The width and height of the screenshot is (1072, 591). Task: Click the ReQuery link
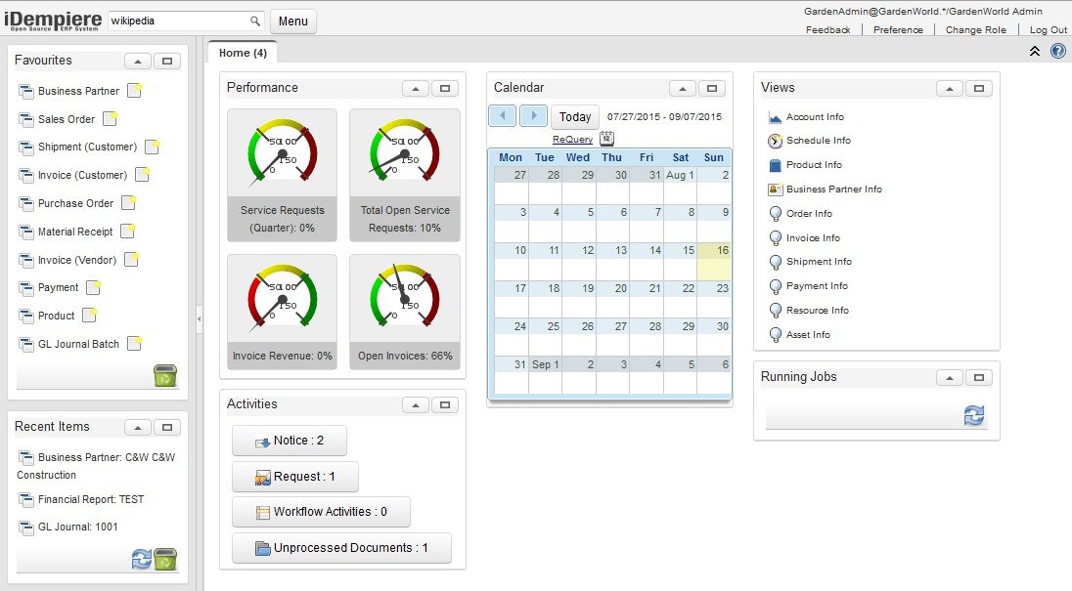pos(573,140)
